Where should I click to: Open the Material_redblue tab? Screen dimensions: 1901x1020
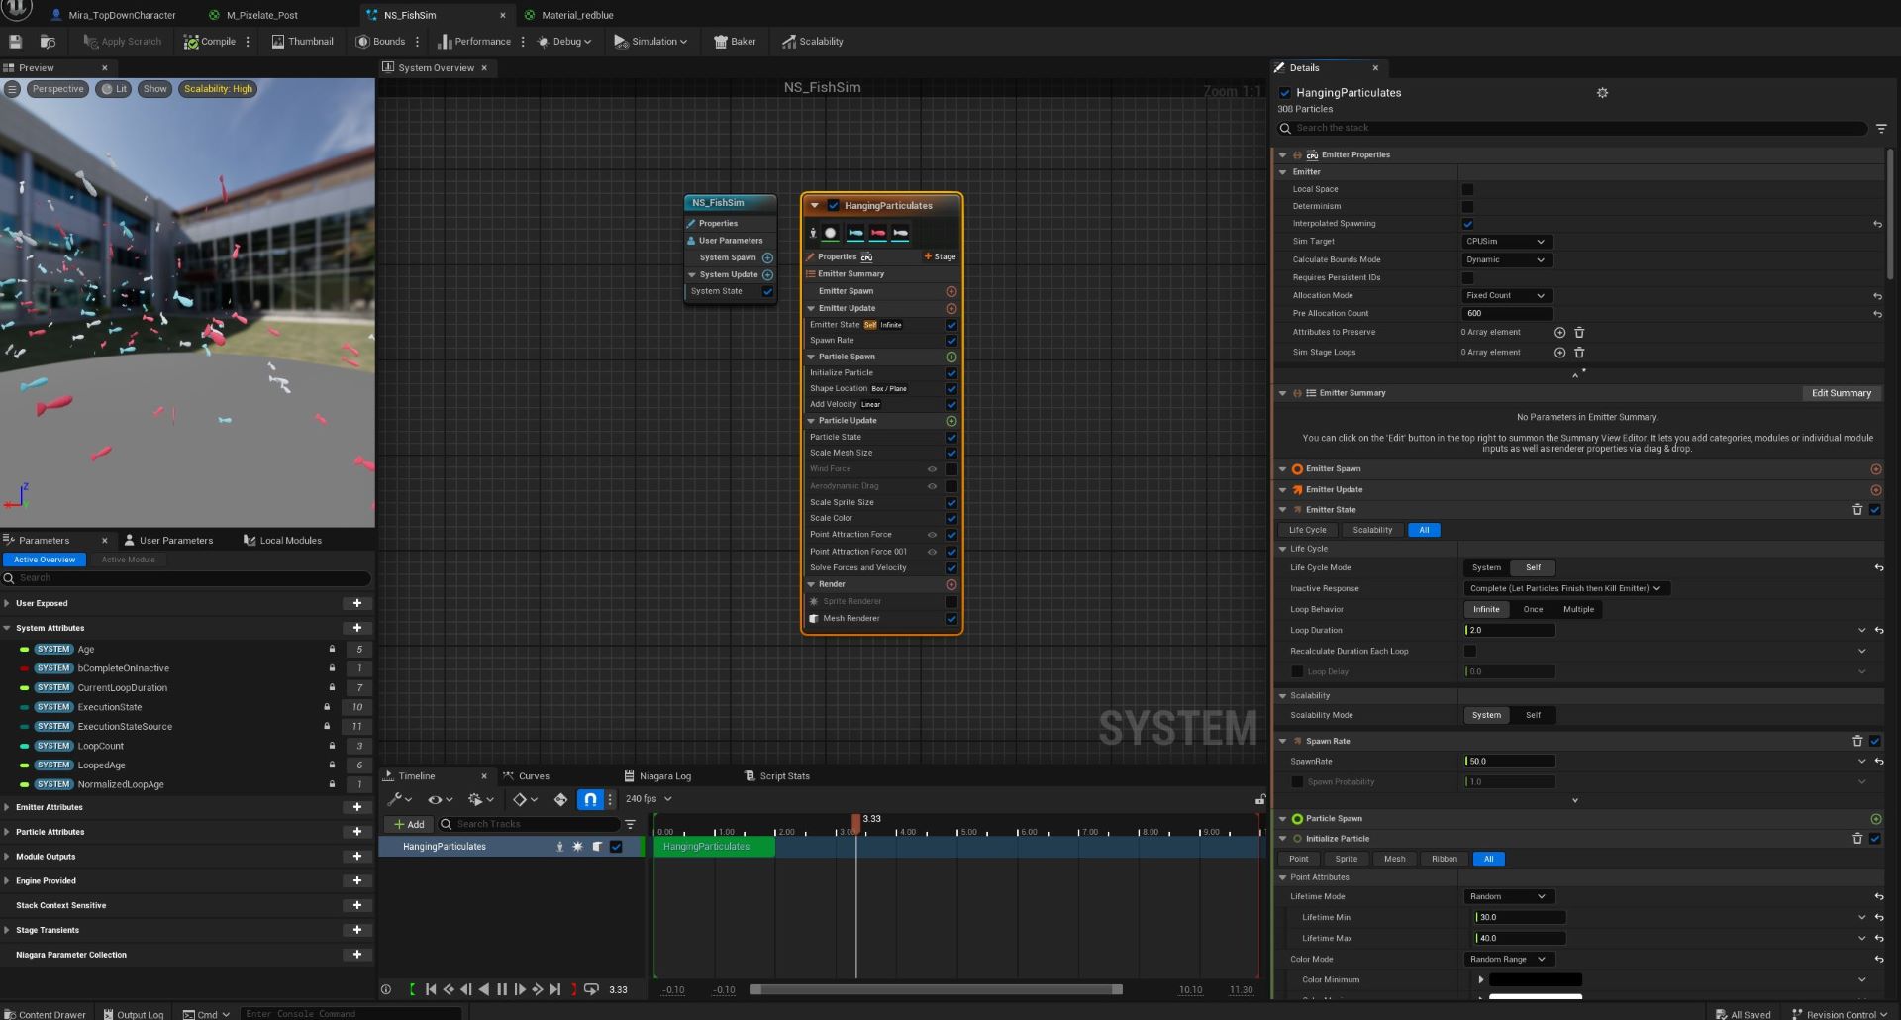pos(576,15)
